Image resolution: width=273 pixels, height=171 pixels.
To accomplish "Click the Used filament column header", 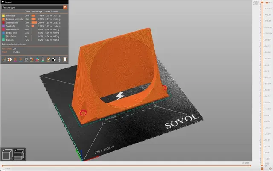I will point(52,12).
